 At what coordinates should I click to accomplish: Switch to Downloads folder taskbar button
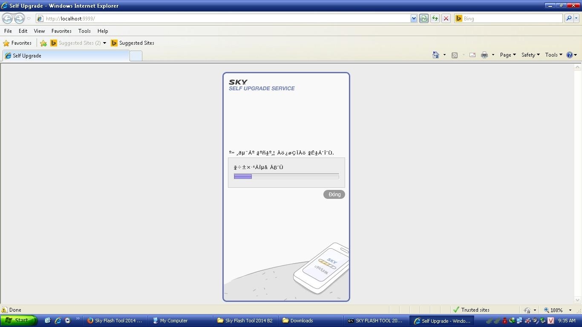click(x=311, y=321)
